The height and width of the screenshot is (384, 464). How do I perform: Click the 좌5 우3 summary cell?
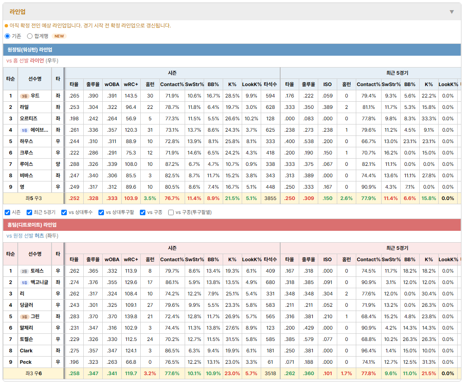[x=34, y=198]
